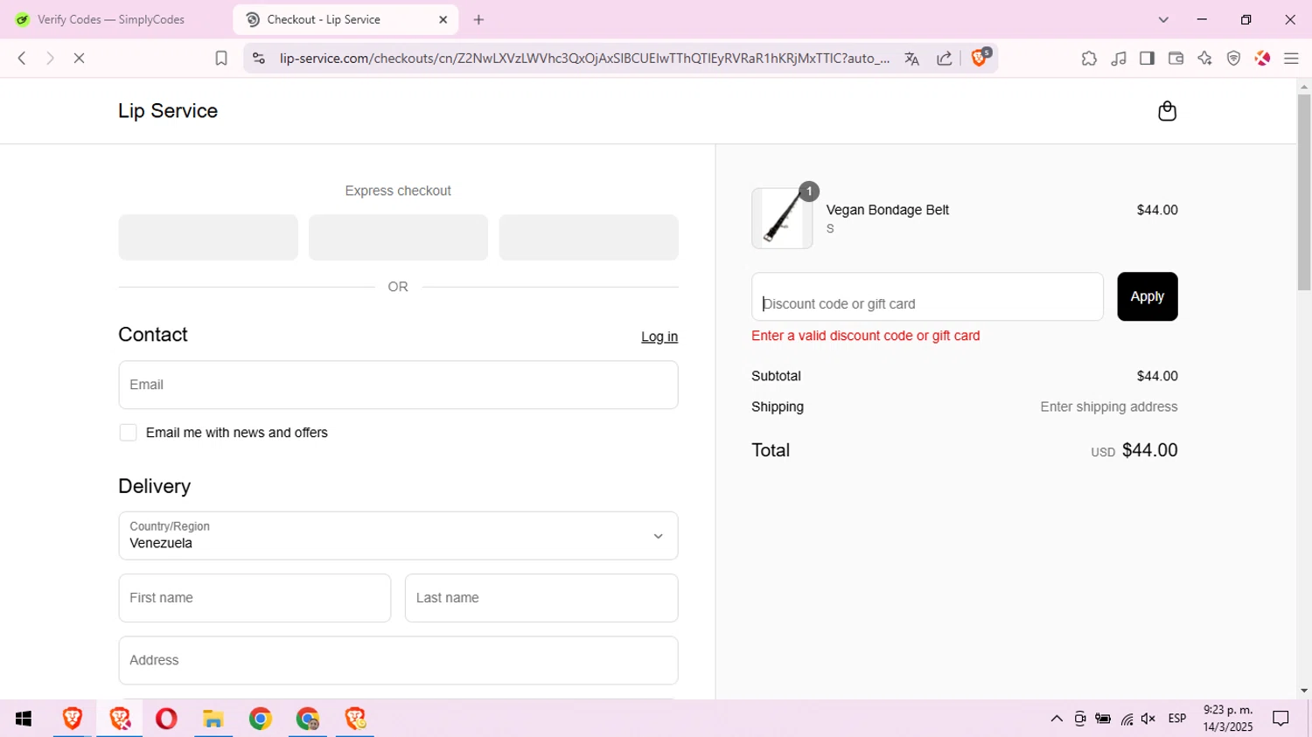The width and height of the screenshot is (1312, 737).
Task: Click the Apply discount button
Action: pyautogui.click(x=1147, y=296)
